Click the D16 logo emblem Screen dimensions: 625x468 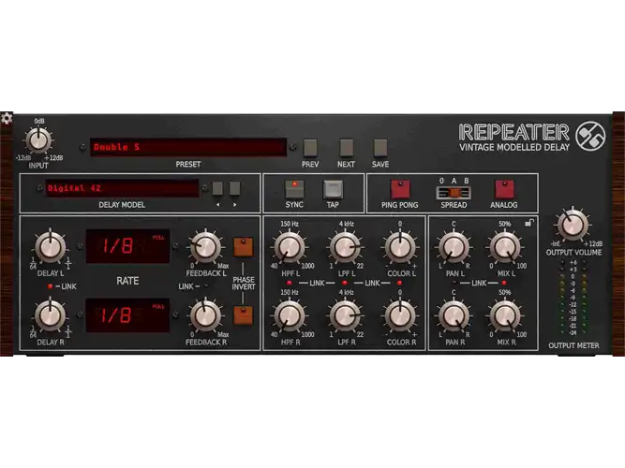click(591, 136)
